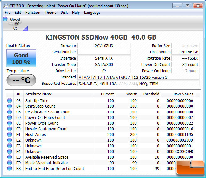This screenshot has height=178, width=206.
Task: Open the Theme menu
Action: pos(50,13)
